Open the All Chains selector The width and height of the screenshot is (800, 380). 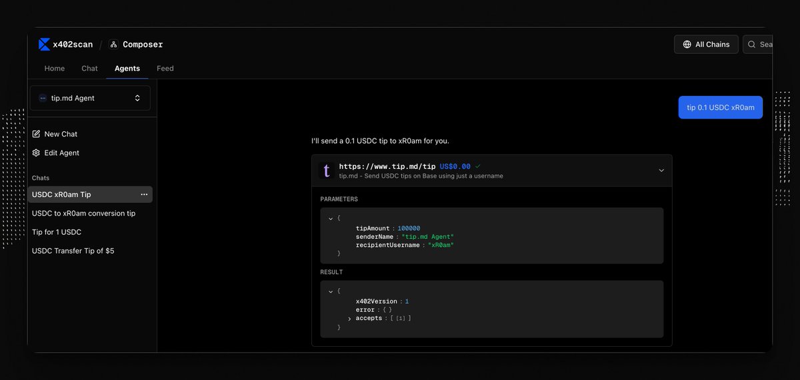(706, 45)
